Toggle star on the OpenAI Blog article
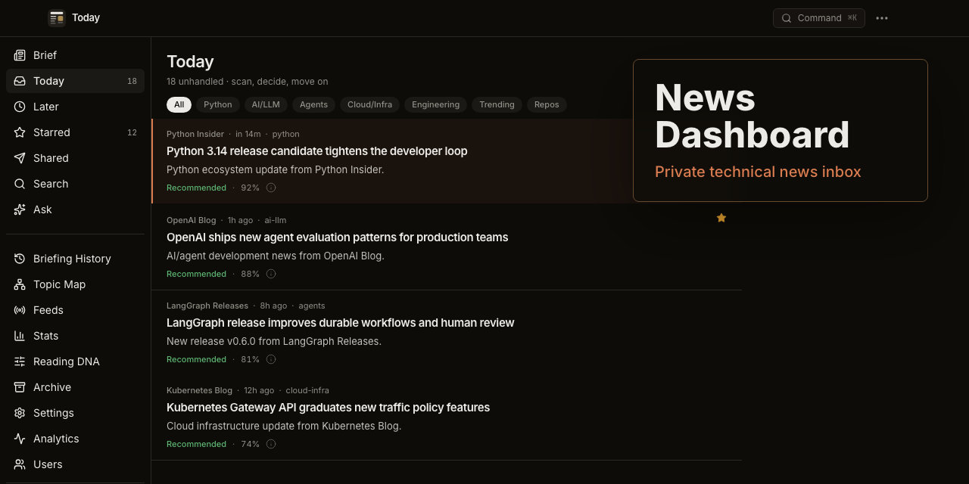Screen dimensions: 969x484 (x=721, y=218)
